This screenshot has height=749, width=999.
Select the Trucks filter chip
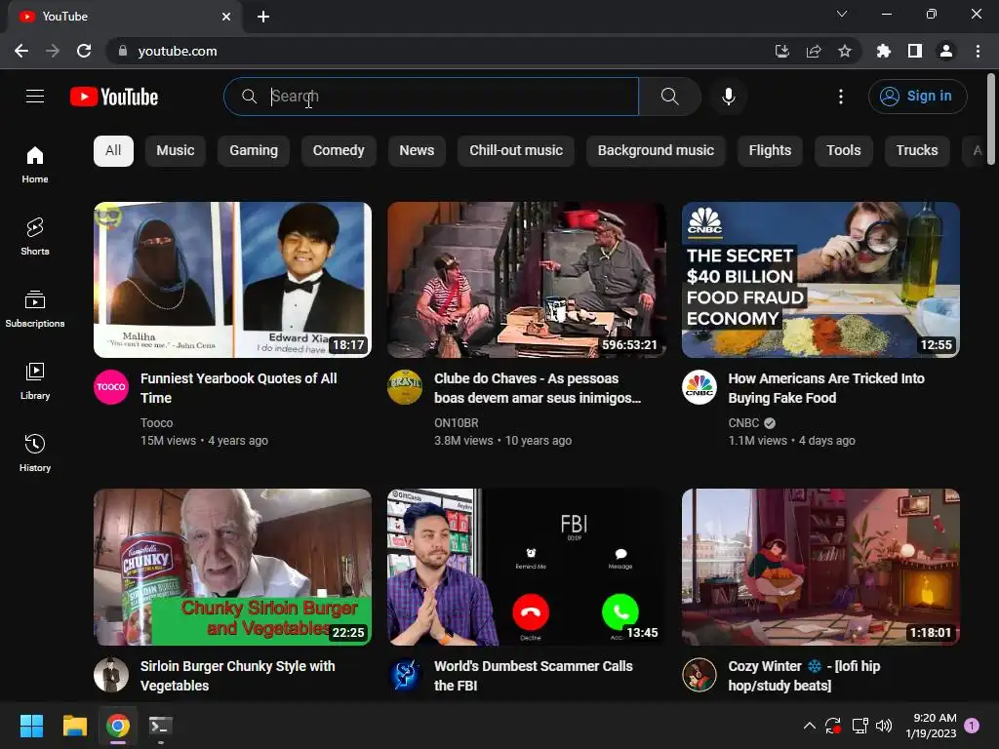(917, 151)
